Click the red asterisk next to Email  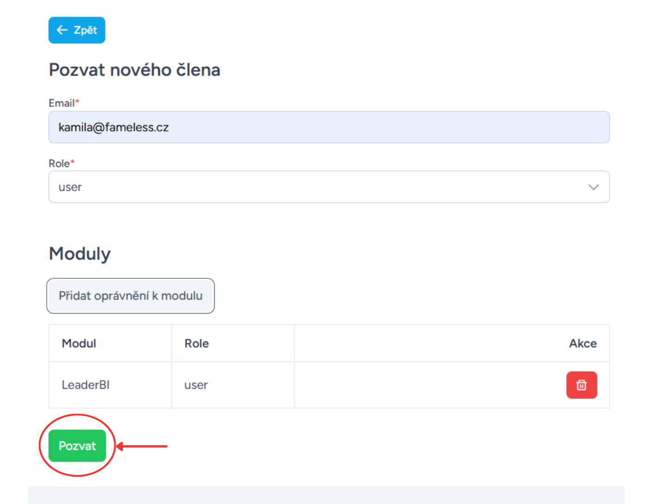click(x=78, y=101)
